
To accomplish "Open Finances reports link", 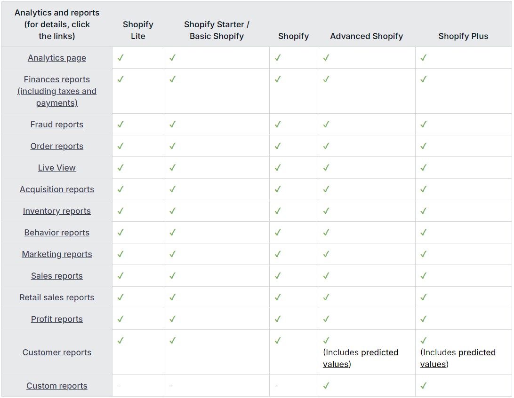I will point(56,91).
